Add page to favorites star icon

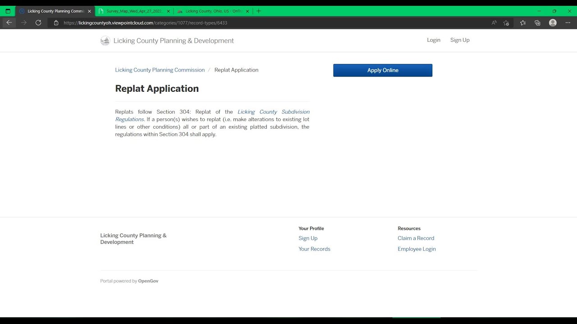pos(506,22)
